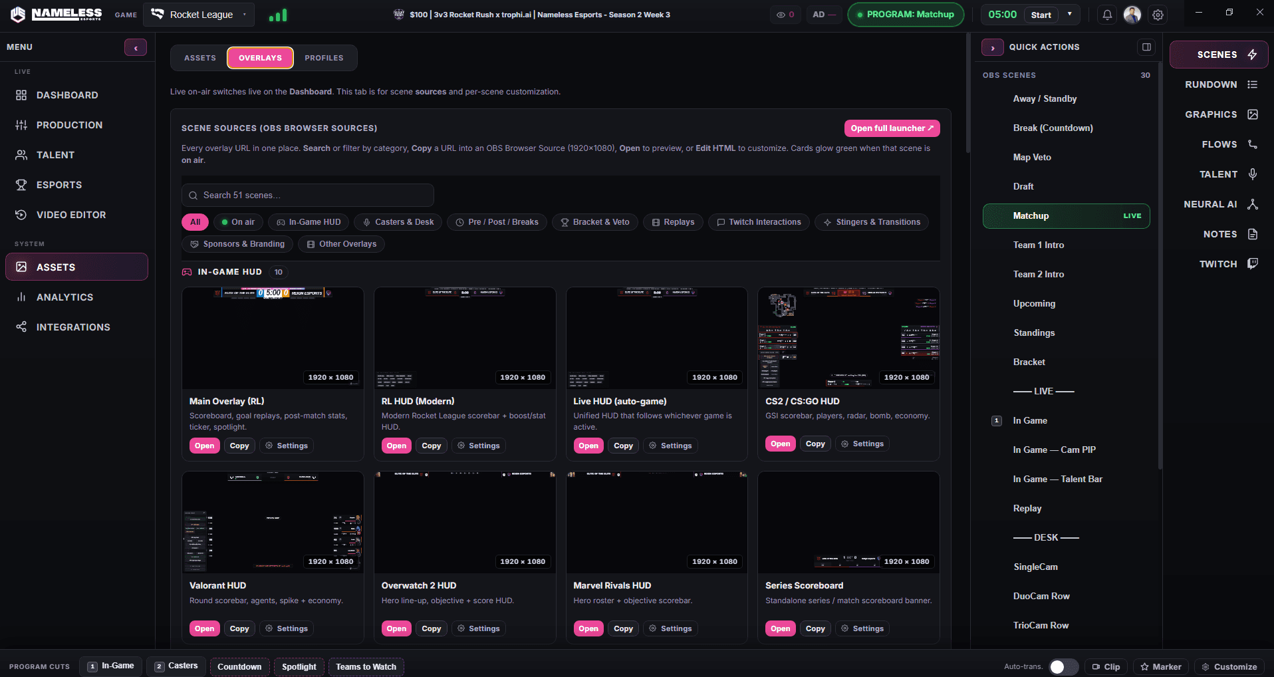Screen dimensions: 1274x677
Task: Cut program to Casters
Action: pos(176,666)
